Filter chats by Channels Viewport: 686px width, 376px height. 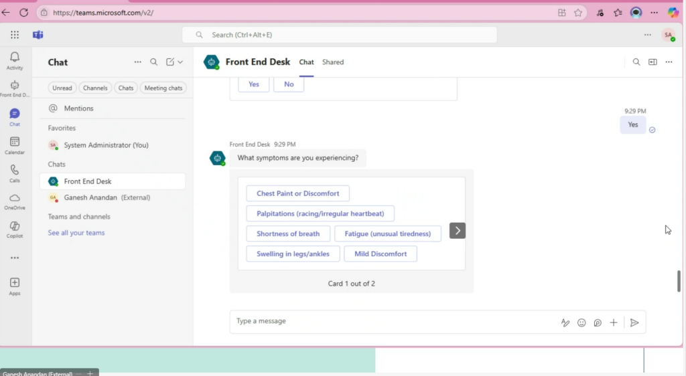95,88
